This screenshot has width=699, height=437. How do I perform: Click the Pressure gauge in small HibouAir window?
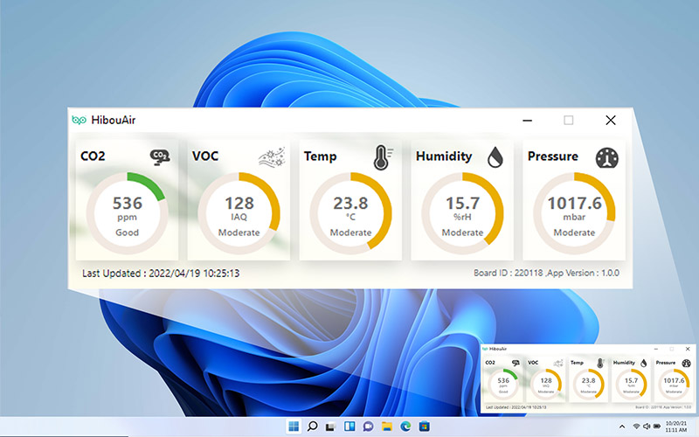pyautogui.click(x=674, y=384)
